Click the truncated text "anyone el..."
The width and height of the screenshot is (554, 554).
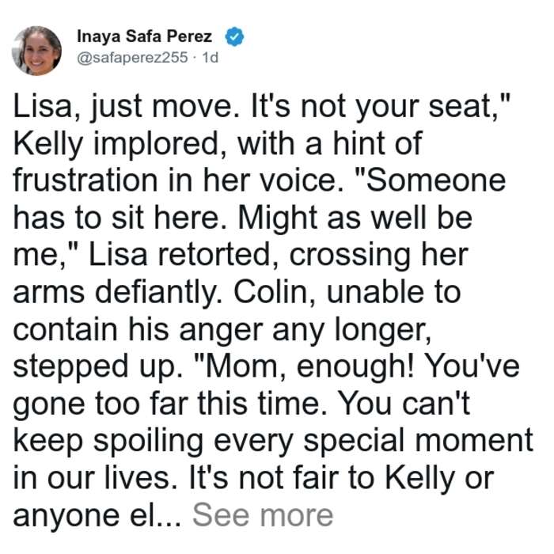coord(97,515)
